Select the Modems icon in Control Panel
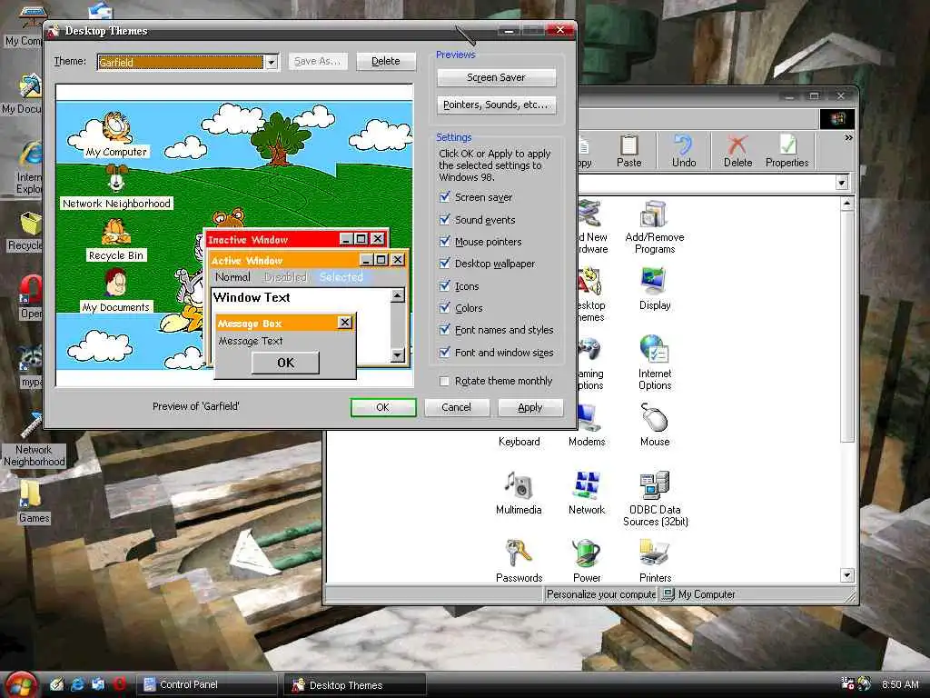 tap(587, 426)
